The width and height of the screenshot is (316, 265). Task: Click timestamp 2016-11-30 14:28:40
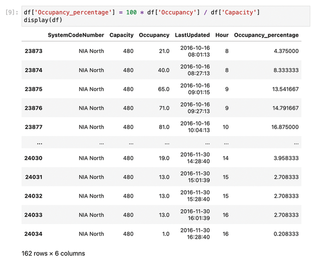[195, 158]
